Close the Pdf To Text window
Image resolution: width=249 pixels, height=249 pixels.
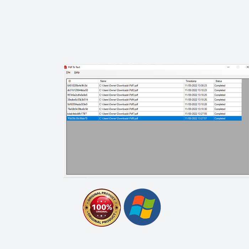(247, 67)
